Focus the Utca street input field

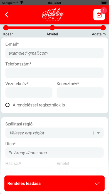pos(54,152)
